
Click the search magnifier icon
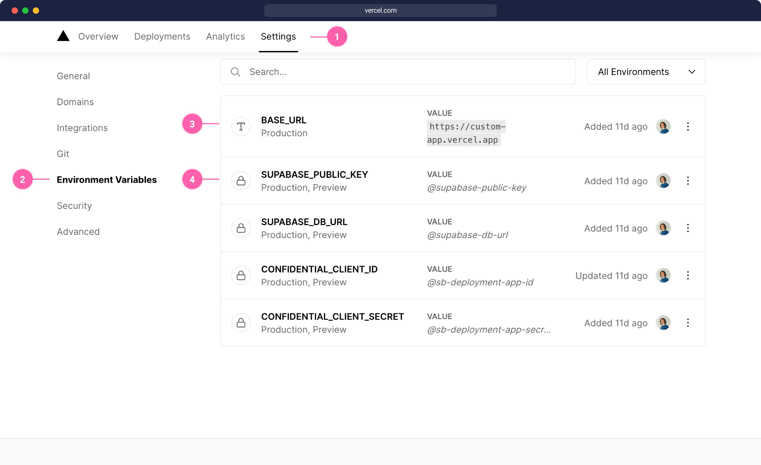point(235,72)
